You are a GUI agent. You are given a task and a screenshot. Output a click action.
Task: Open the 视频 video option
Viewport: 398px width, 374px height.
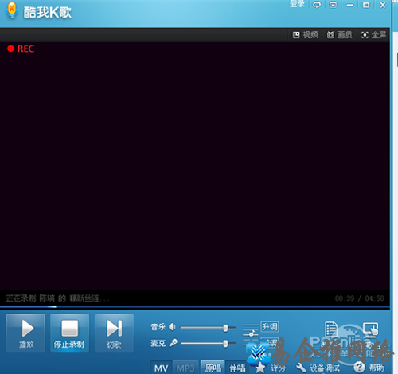tap(305, 35)
